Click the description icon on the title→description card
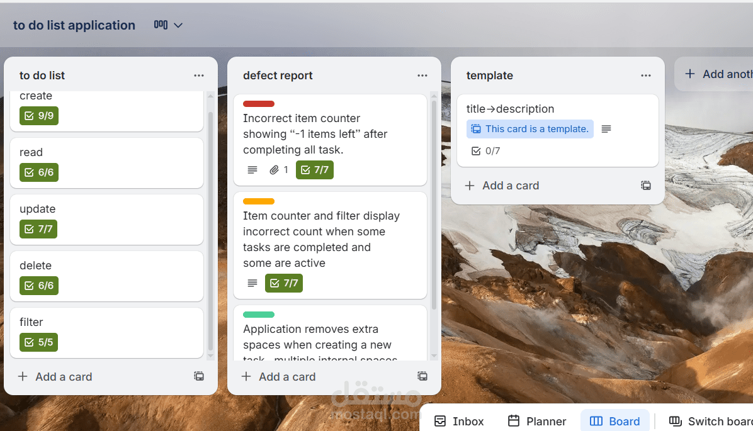753x431 pixels. (x=606, y=128)
